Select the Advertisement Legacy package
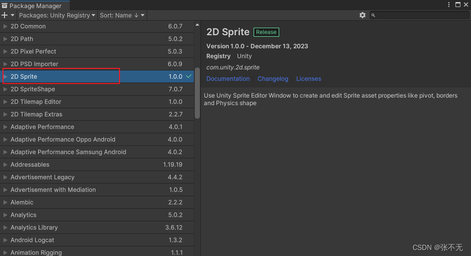The width and height of the screenshot is (471, 256). pos(97,177)
